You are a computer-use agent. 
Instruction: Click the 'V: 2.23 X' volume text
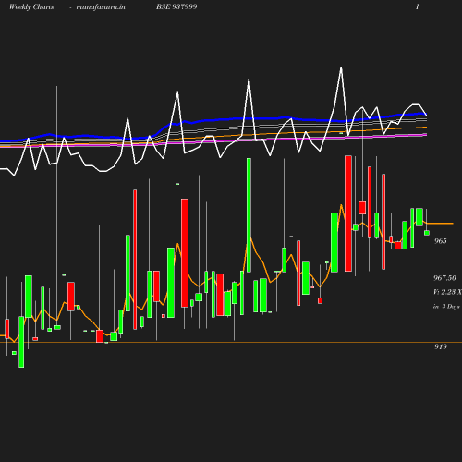447,292
